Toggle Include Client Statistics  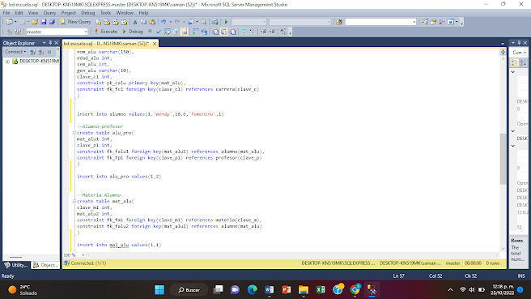204,32
